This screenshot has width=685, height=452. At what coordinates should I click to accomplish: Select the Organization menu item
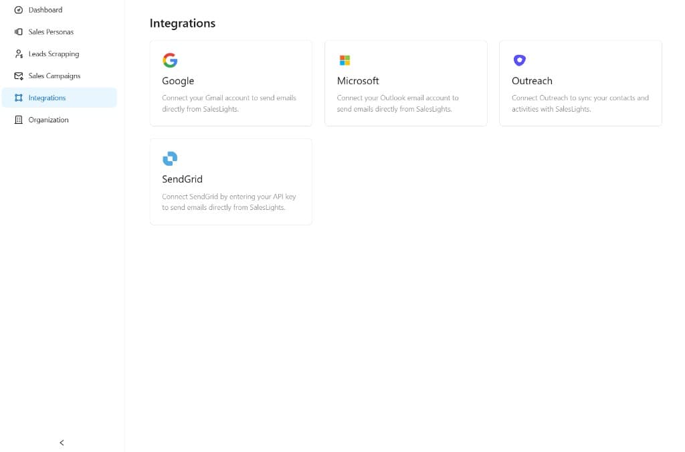pyautogui.click(x=48, y=120)
